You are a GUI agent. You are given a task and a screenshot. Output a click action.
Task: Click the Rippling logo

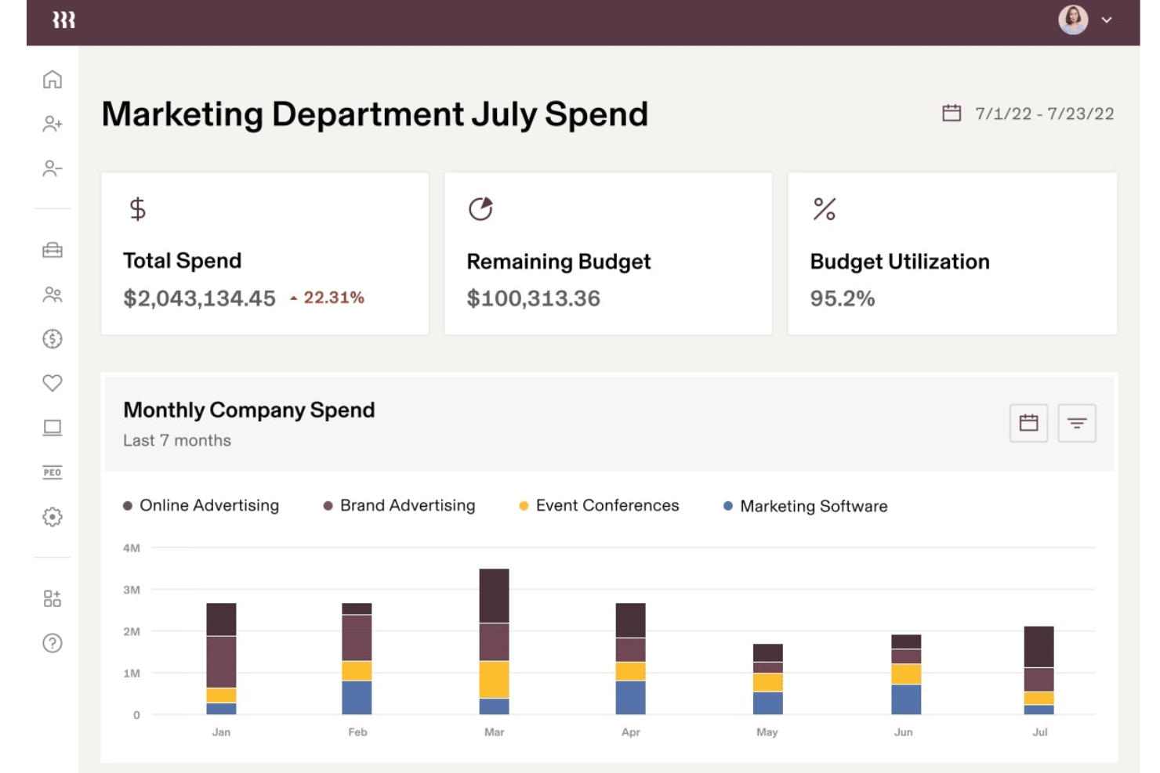(x=64, y=20)
